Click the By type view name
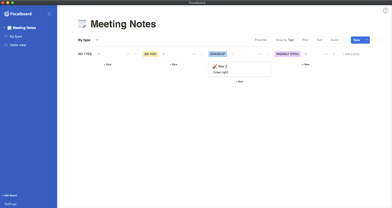The height and width of the screenshot is (208, 392). 84,40
